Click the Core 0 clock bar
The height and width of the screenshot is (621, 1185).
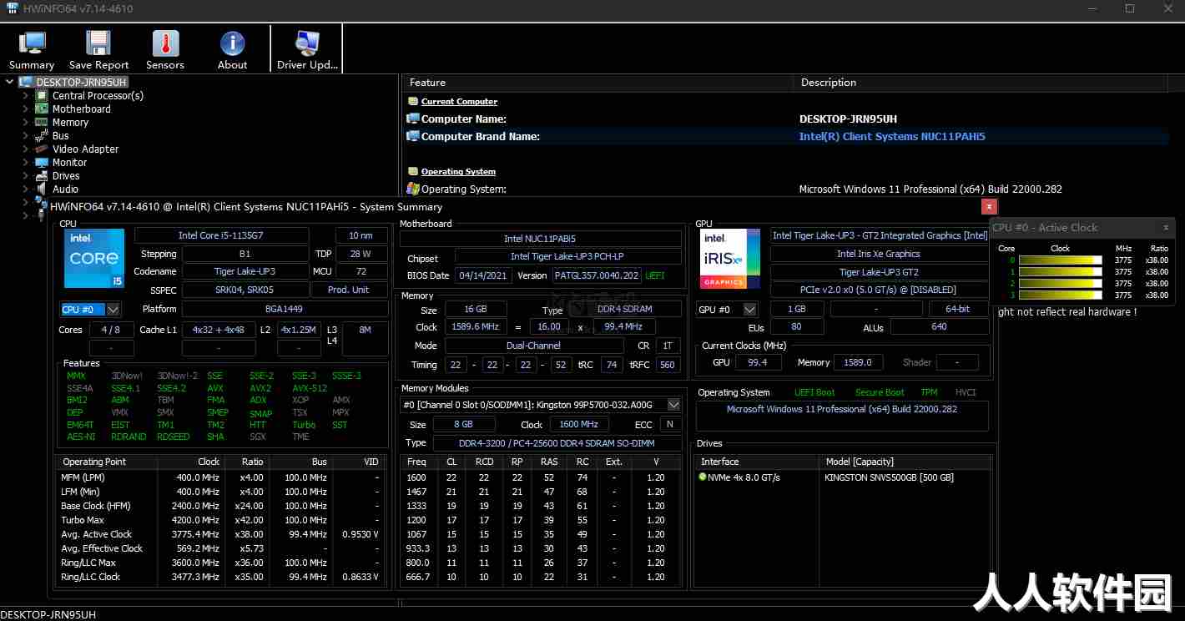[x=1061, y=260]
